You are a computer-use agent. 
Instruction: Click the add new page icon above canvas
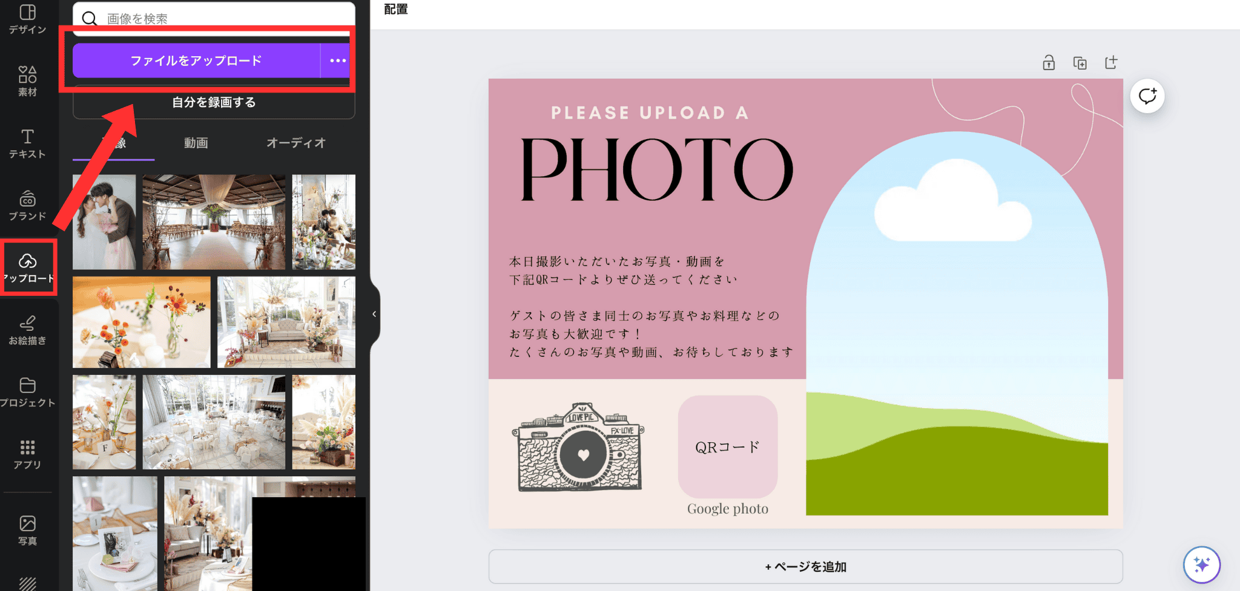[x=1111, y=63]
